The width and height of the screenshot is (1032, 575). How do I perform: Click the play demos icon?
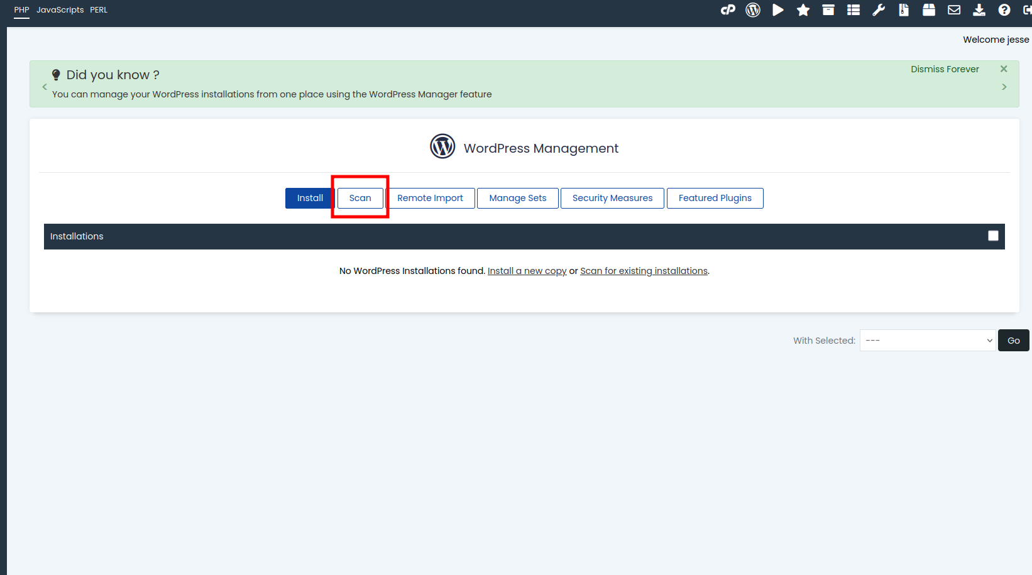click(x=778, y=9)
